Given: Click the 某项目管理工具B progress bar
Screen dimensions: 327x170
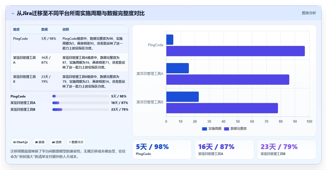Looking at the screenshot, I should pos(80,109).
